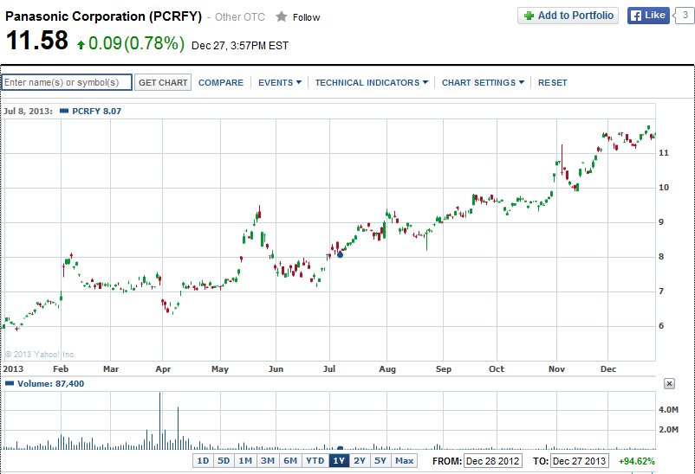Open the CHART SETTINGS dropdown
The height and width of the screenshot is (474, 695).
pyautogui.click(x=483, y=83)
